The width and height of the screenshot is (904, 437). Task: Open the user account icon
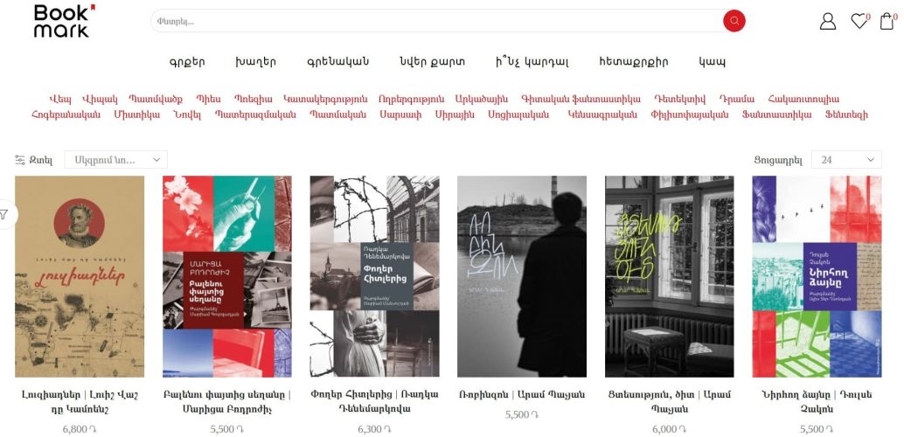point(827,21)
